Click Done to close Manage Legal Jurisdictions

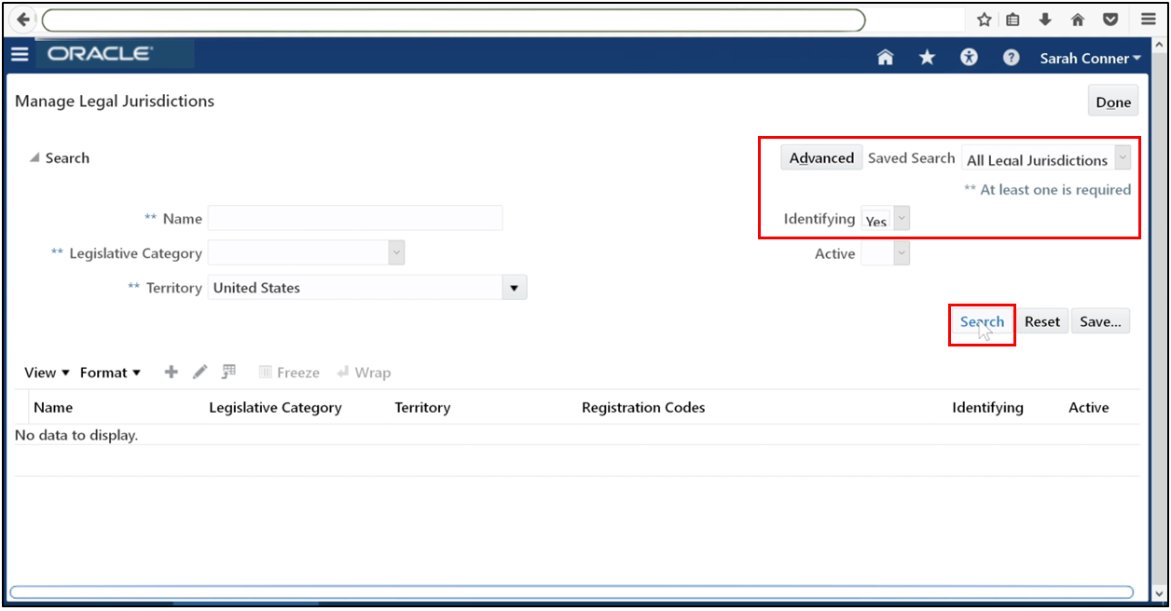pyautogui.click(x=1112, y=100)
